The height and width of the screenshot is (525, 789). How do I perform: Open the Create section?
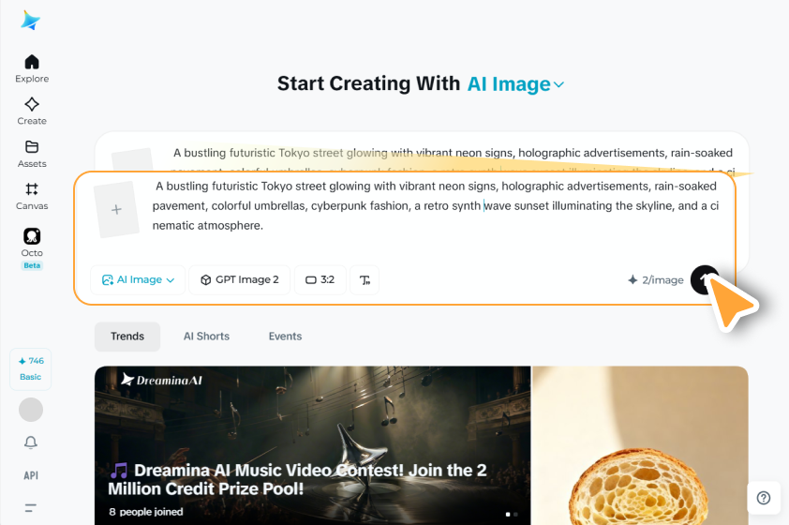(32, 112)
